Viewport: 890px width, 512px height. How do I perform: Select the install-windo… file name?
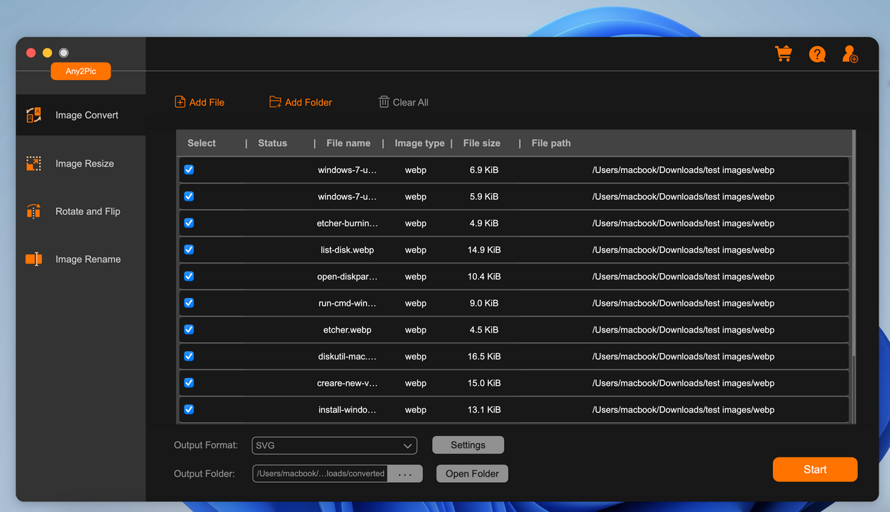(347, 410)
